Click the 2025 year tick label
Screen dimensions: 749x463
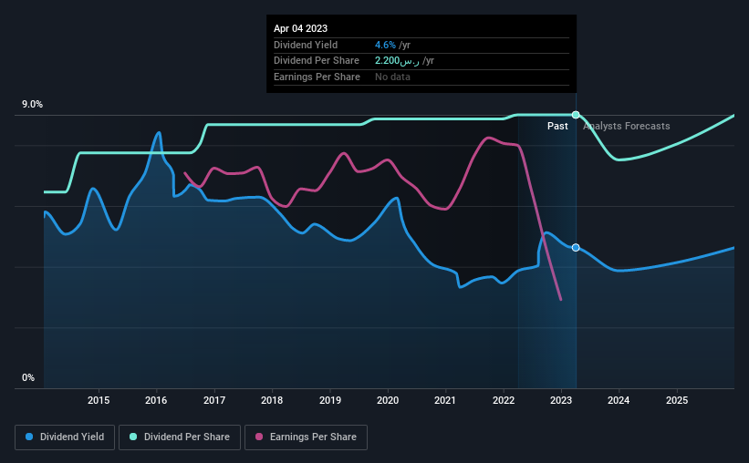tap(677, 400)
